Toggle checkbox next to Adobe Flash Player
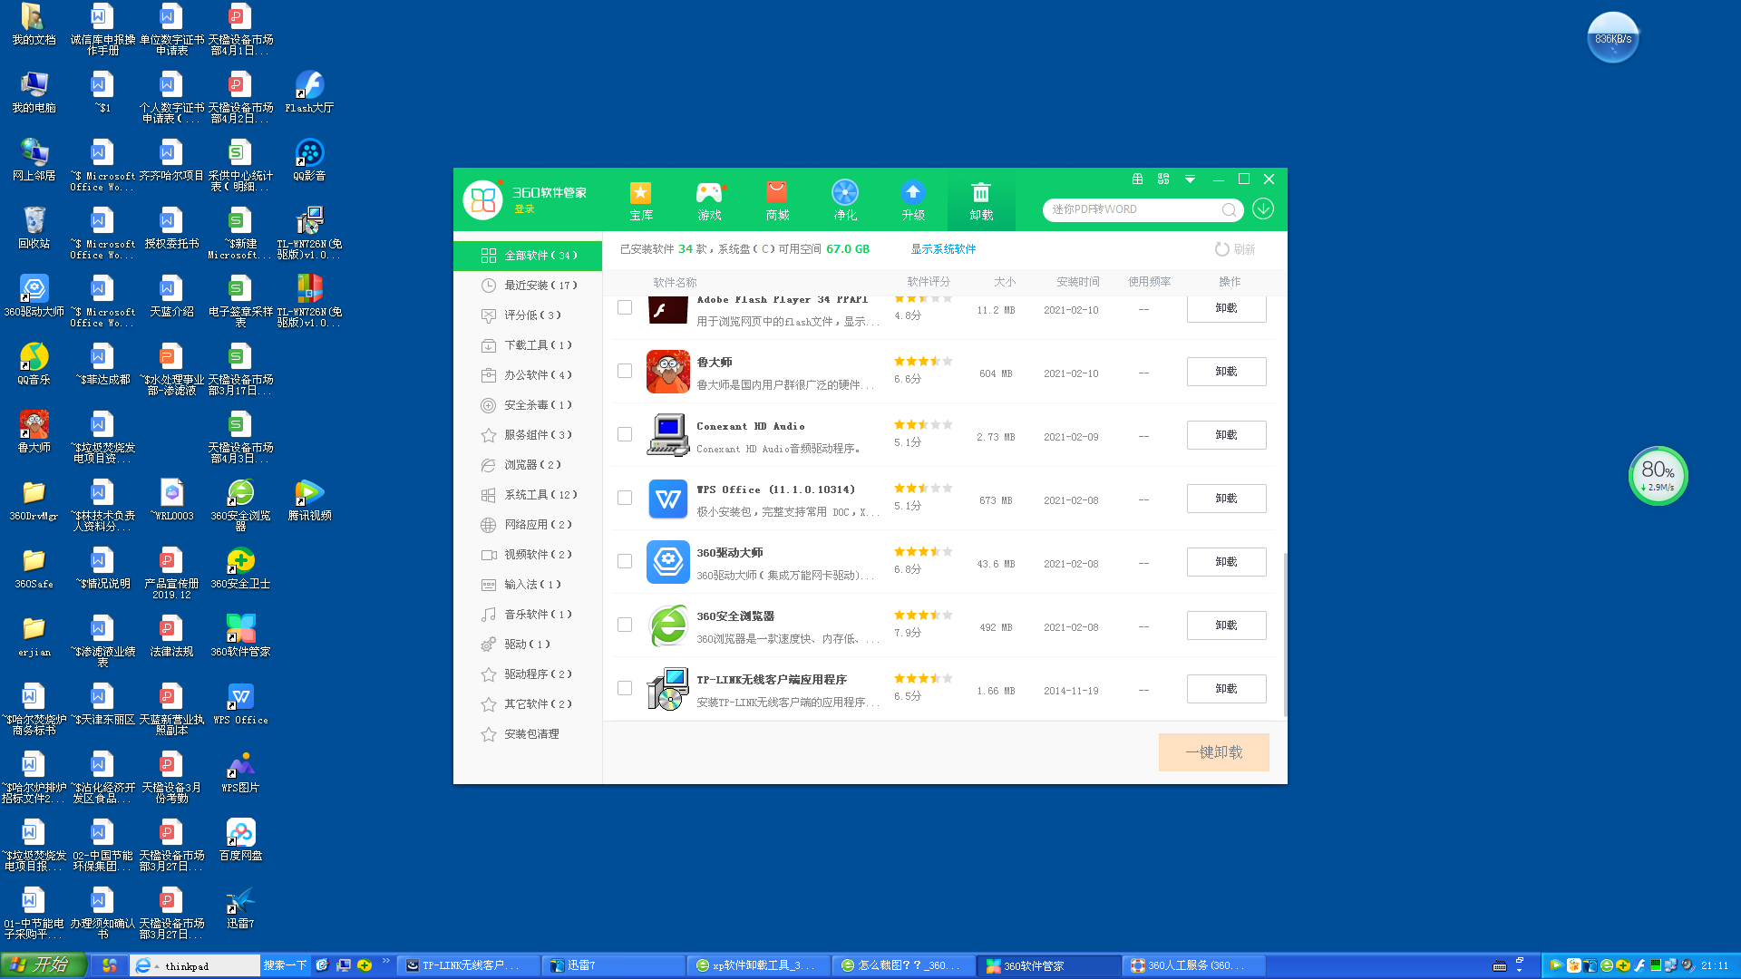 click(624, 307)
